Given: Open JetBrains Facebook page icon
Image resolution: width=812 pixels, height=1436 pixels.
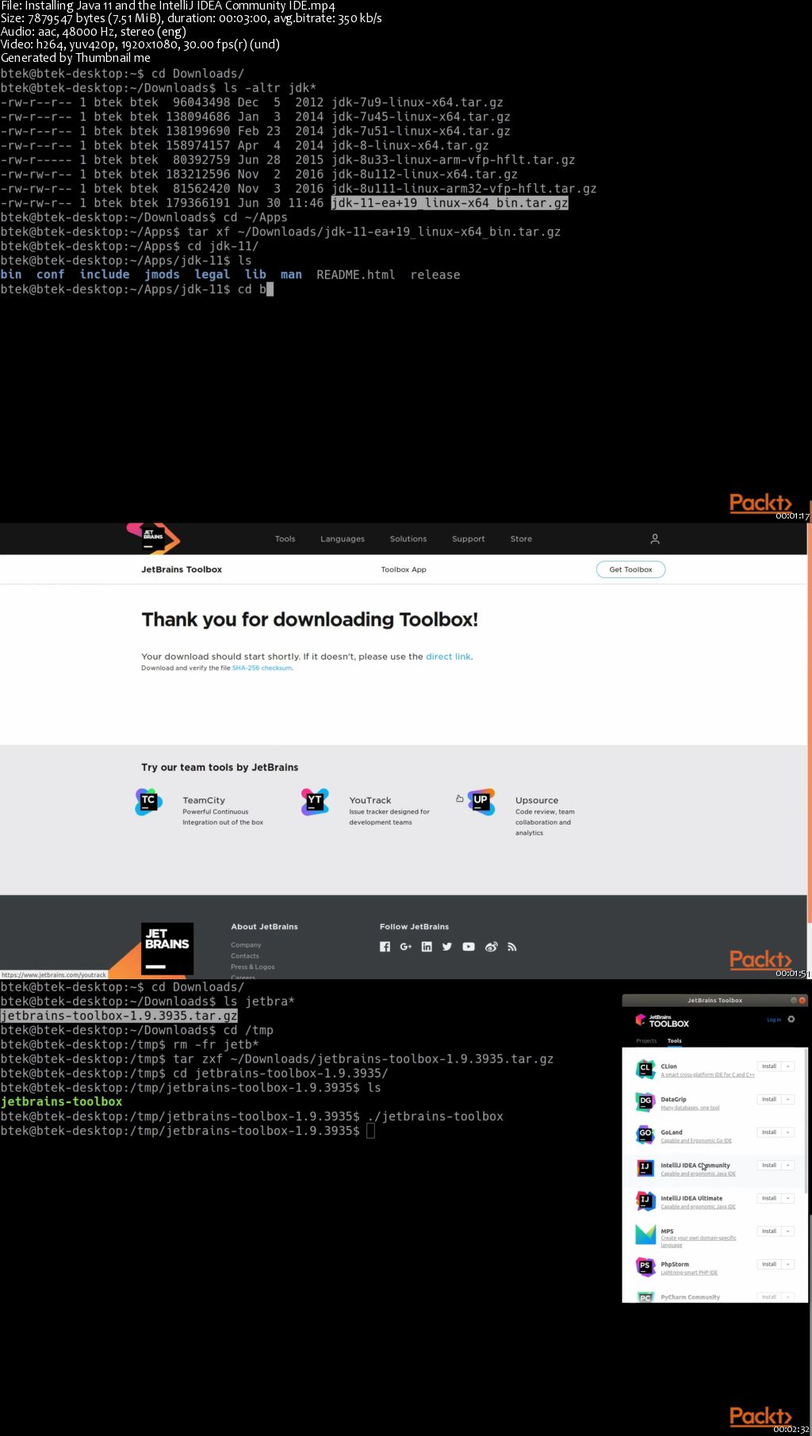Looking at the screenshot, I should point(385,947).
